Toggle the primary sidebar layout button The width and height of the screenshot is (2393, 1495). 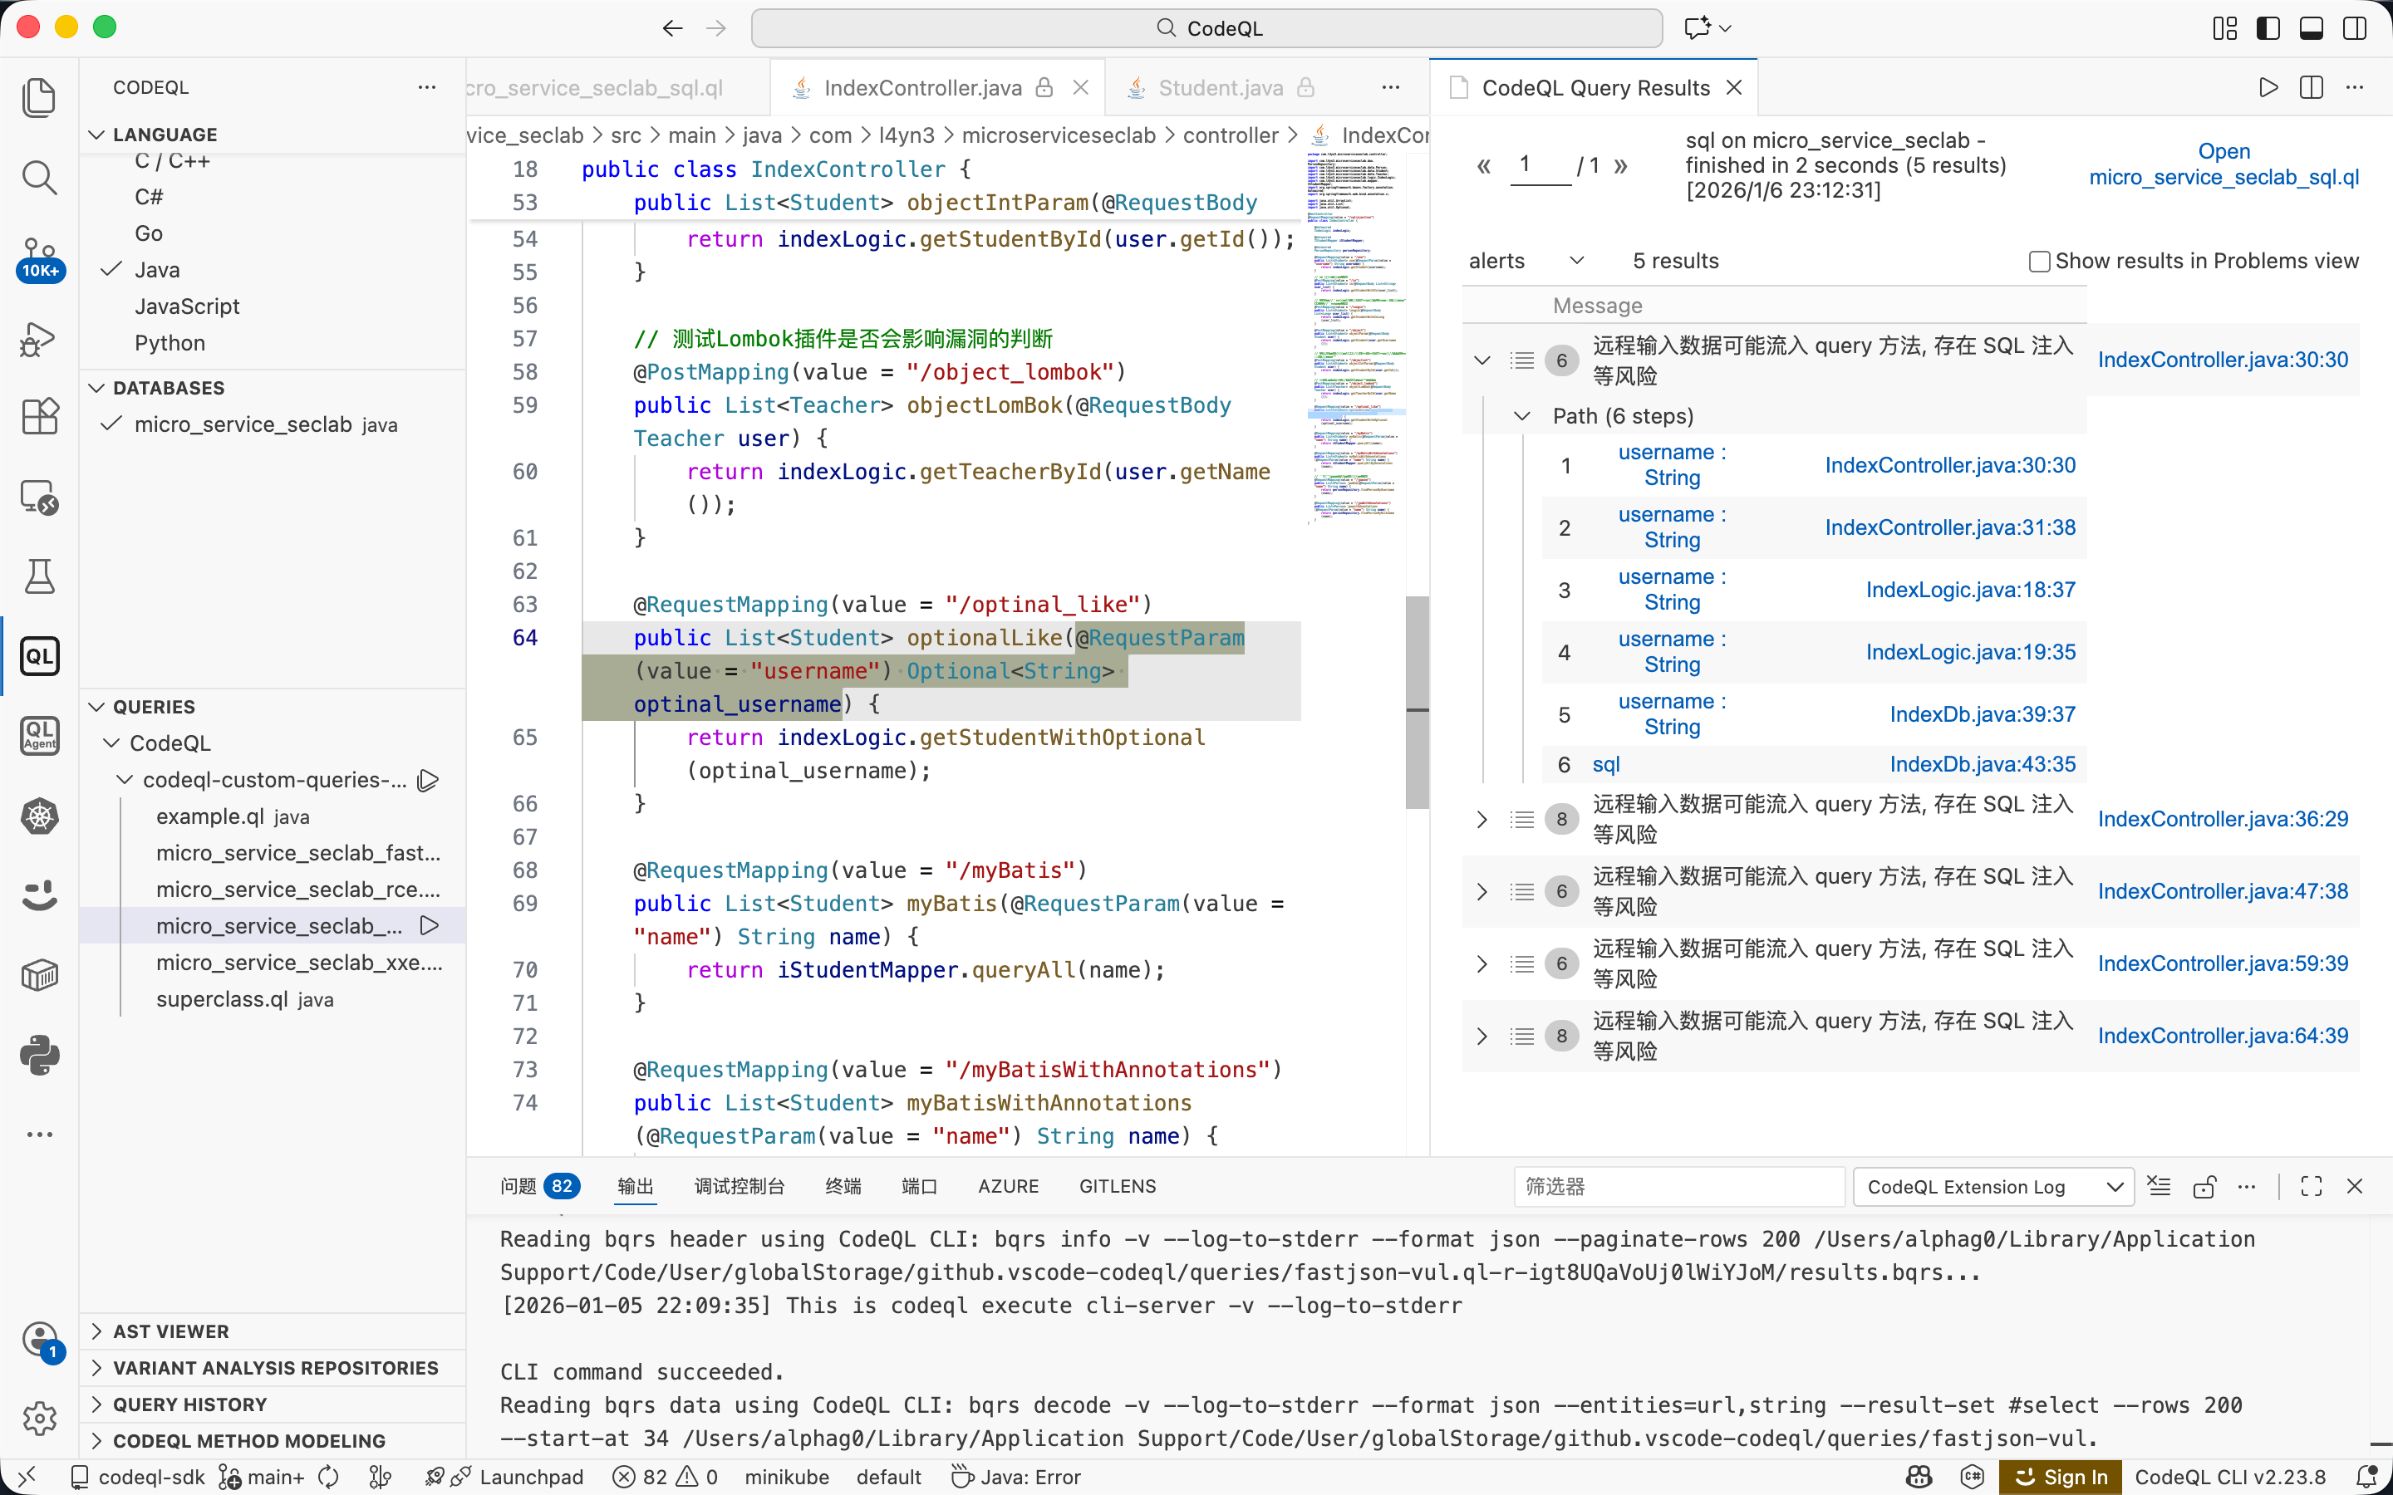2268,27
